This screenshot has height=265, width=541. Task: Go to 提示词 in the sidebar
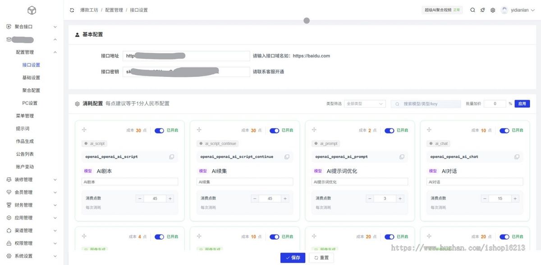23,129
